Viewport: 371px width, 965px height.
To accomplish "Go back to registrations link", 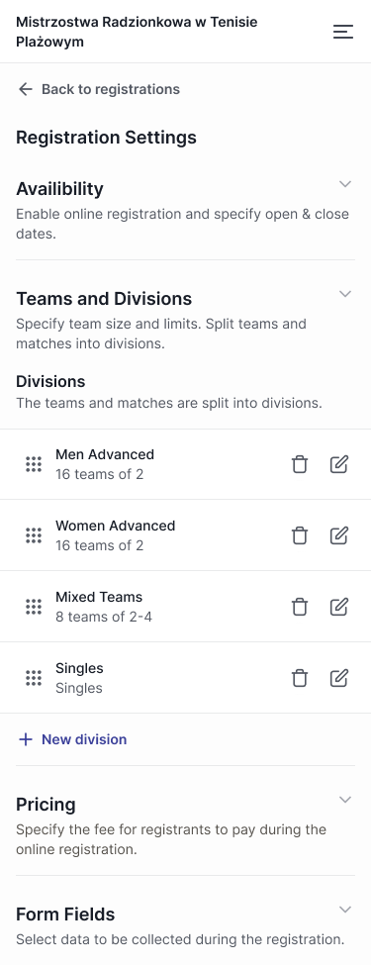I will pos(99,89).
